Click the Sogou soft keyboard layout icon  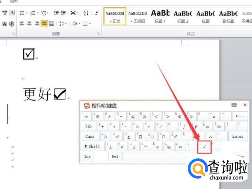(234, 105)
